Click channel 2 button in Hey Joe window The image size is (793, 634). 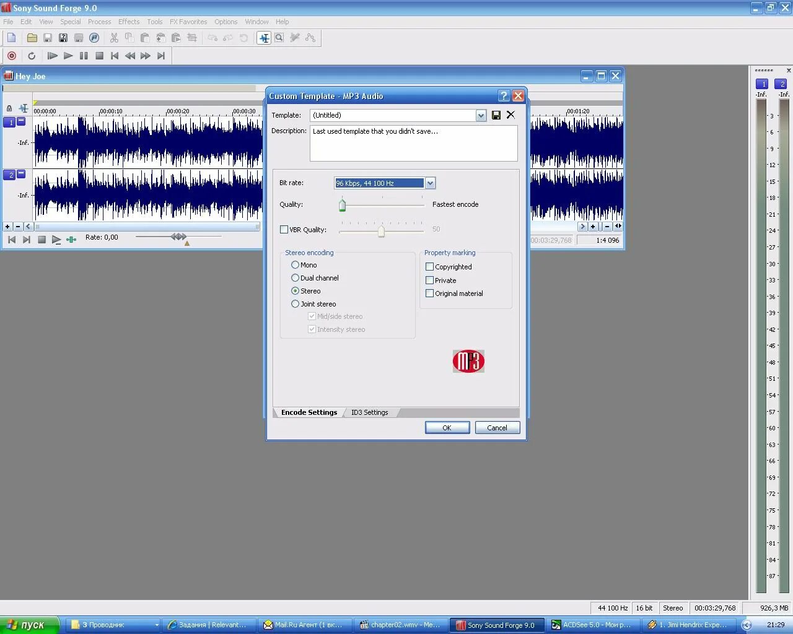click(x=11, y=175)
